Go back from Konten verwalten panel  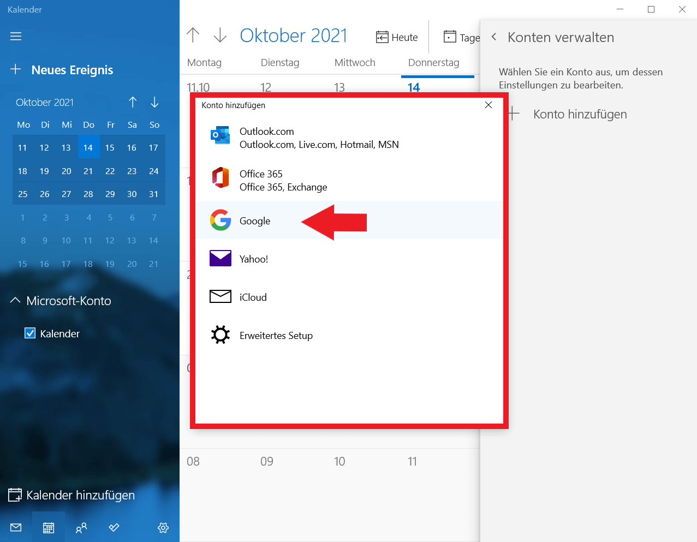(494, 37)
